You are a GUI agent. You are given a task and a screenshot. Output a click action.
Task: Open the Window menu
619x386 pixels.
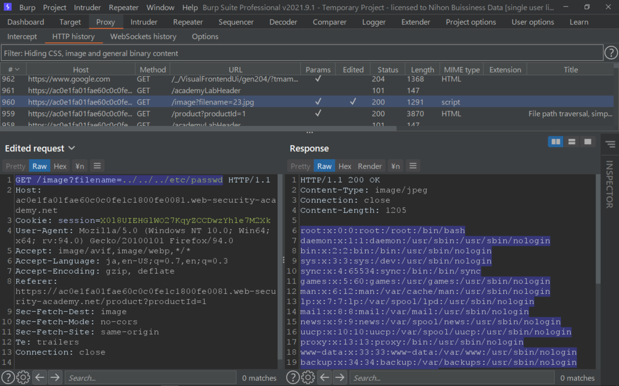(160, 7)
